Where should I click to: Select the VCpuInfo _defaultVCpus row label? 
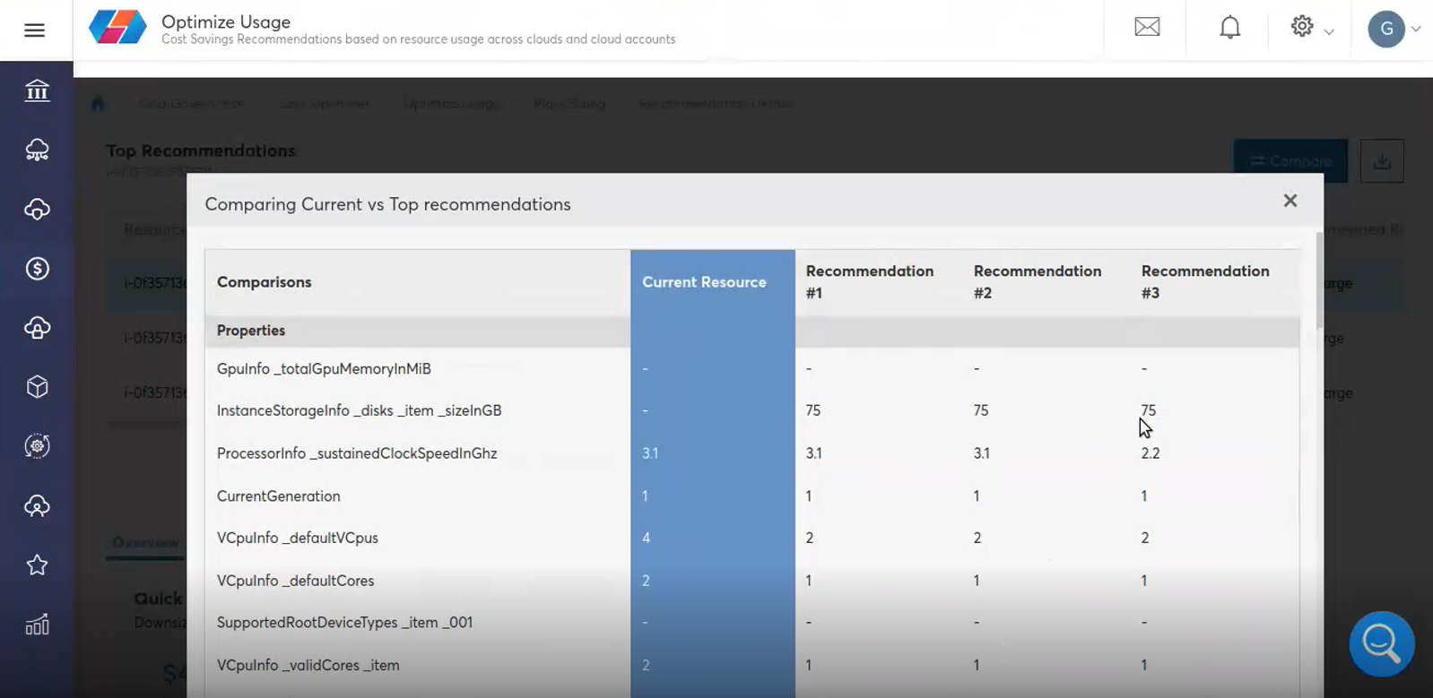click(x=297, y=538)
